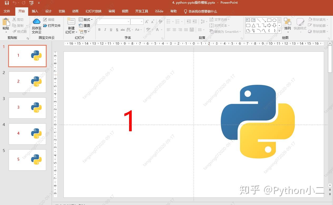Open the 形状填充 (Shape Fill) option
The width and height of the screenshot is (333, 205).
pyautogui.click(x=319, y=19)
